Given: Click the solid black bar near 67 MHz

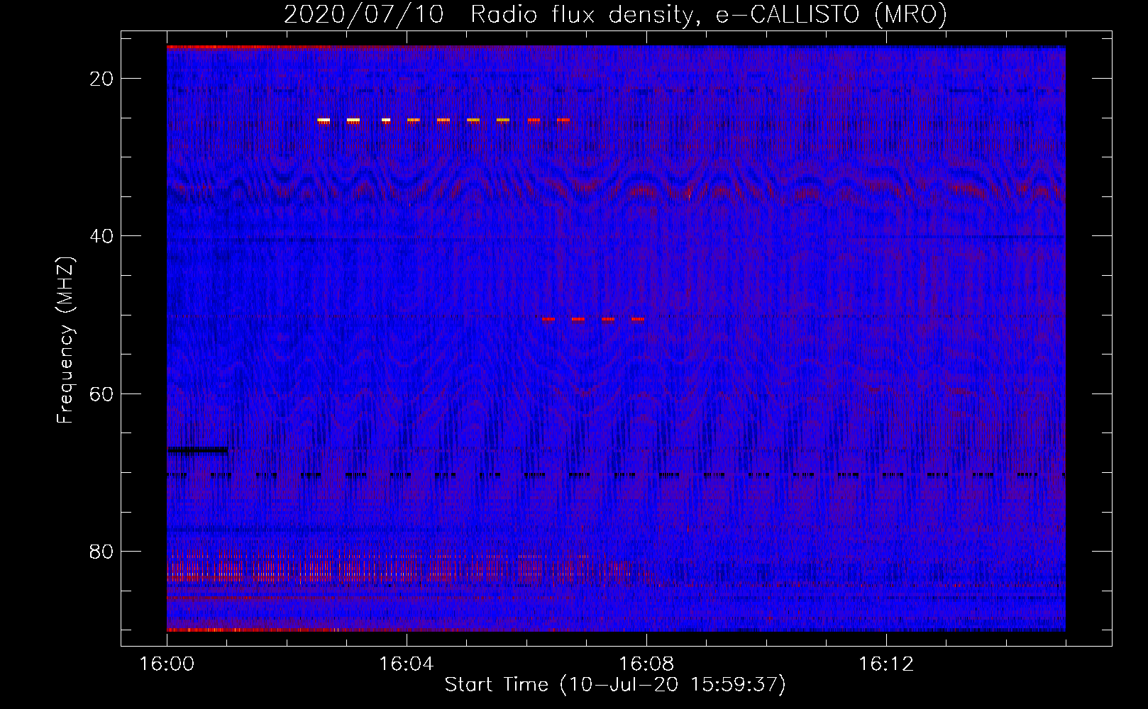Looking at the screenshot, I should click(197, 450).
